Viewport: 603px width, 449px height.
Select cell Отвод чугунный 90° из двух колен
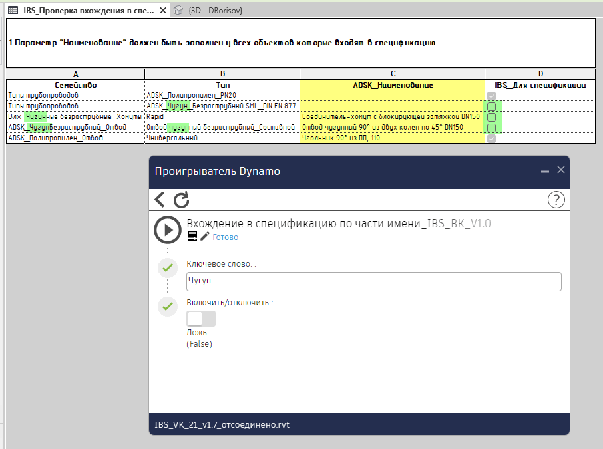(x=393, y=128)
